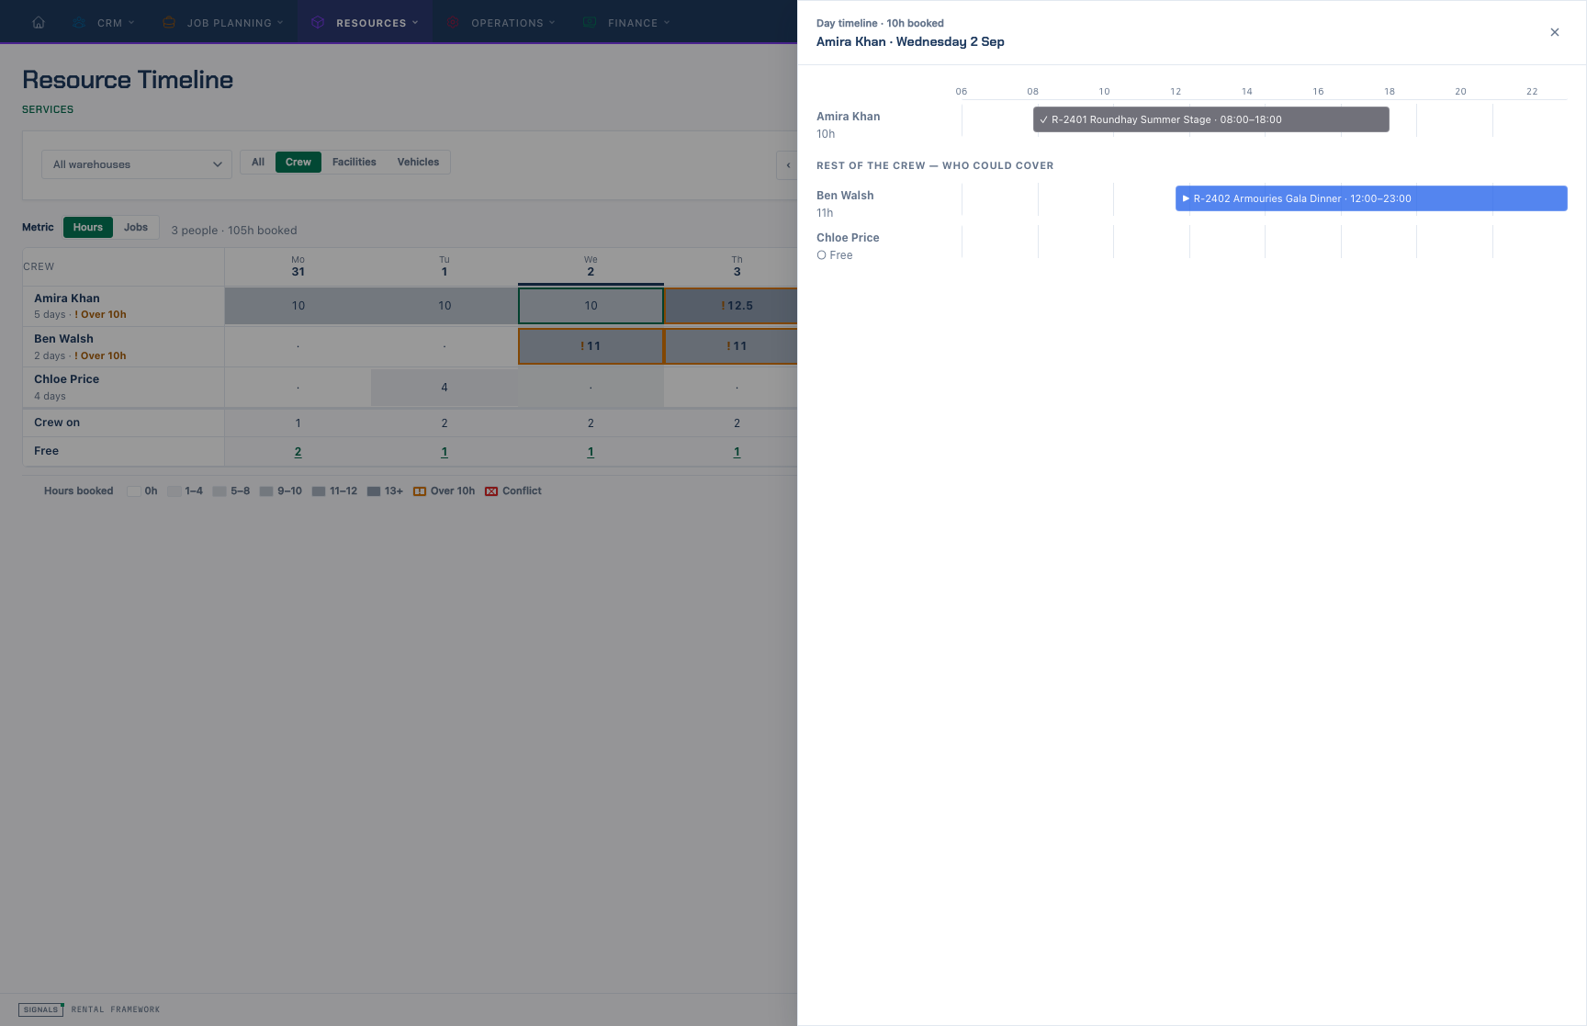Open Wednesday's free crew count link

tap(591, 452)
